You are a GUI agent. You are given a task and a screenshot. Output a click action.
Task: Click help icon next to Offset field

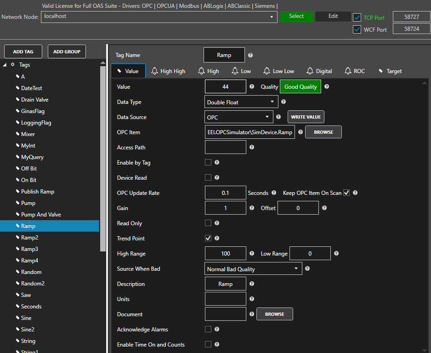coord(324,208)
